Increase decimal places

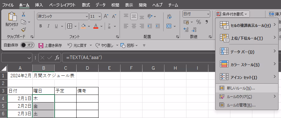click(x=186, y=29)
